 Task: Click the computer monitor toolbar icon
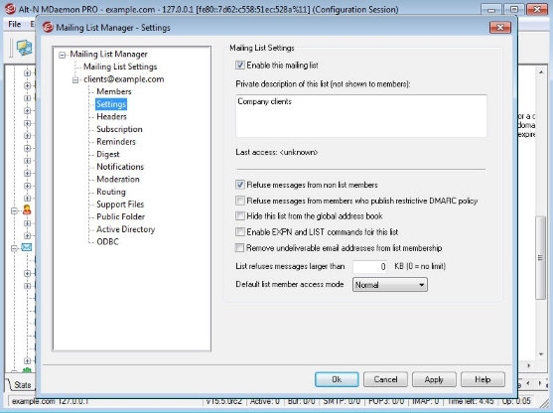click(x=24, y=48)
